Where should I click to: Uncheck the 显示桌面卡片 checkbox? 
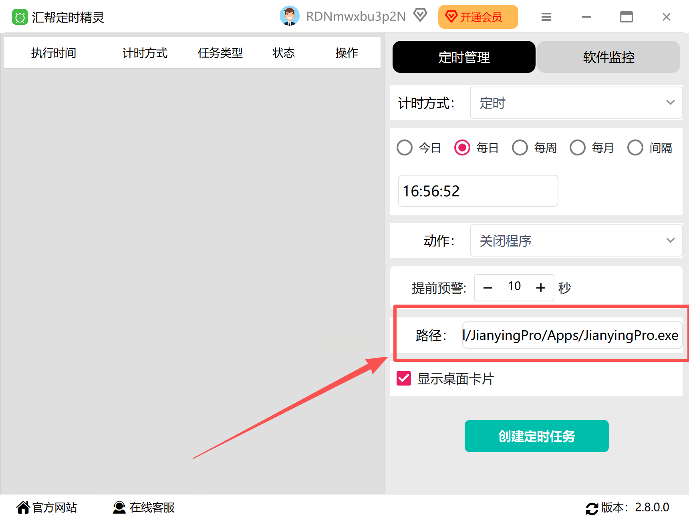click(x=404, y=378)
